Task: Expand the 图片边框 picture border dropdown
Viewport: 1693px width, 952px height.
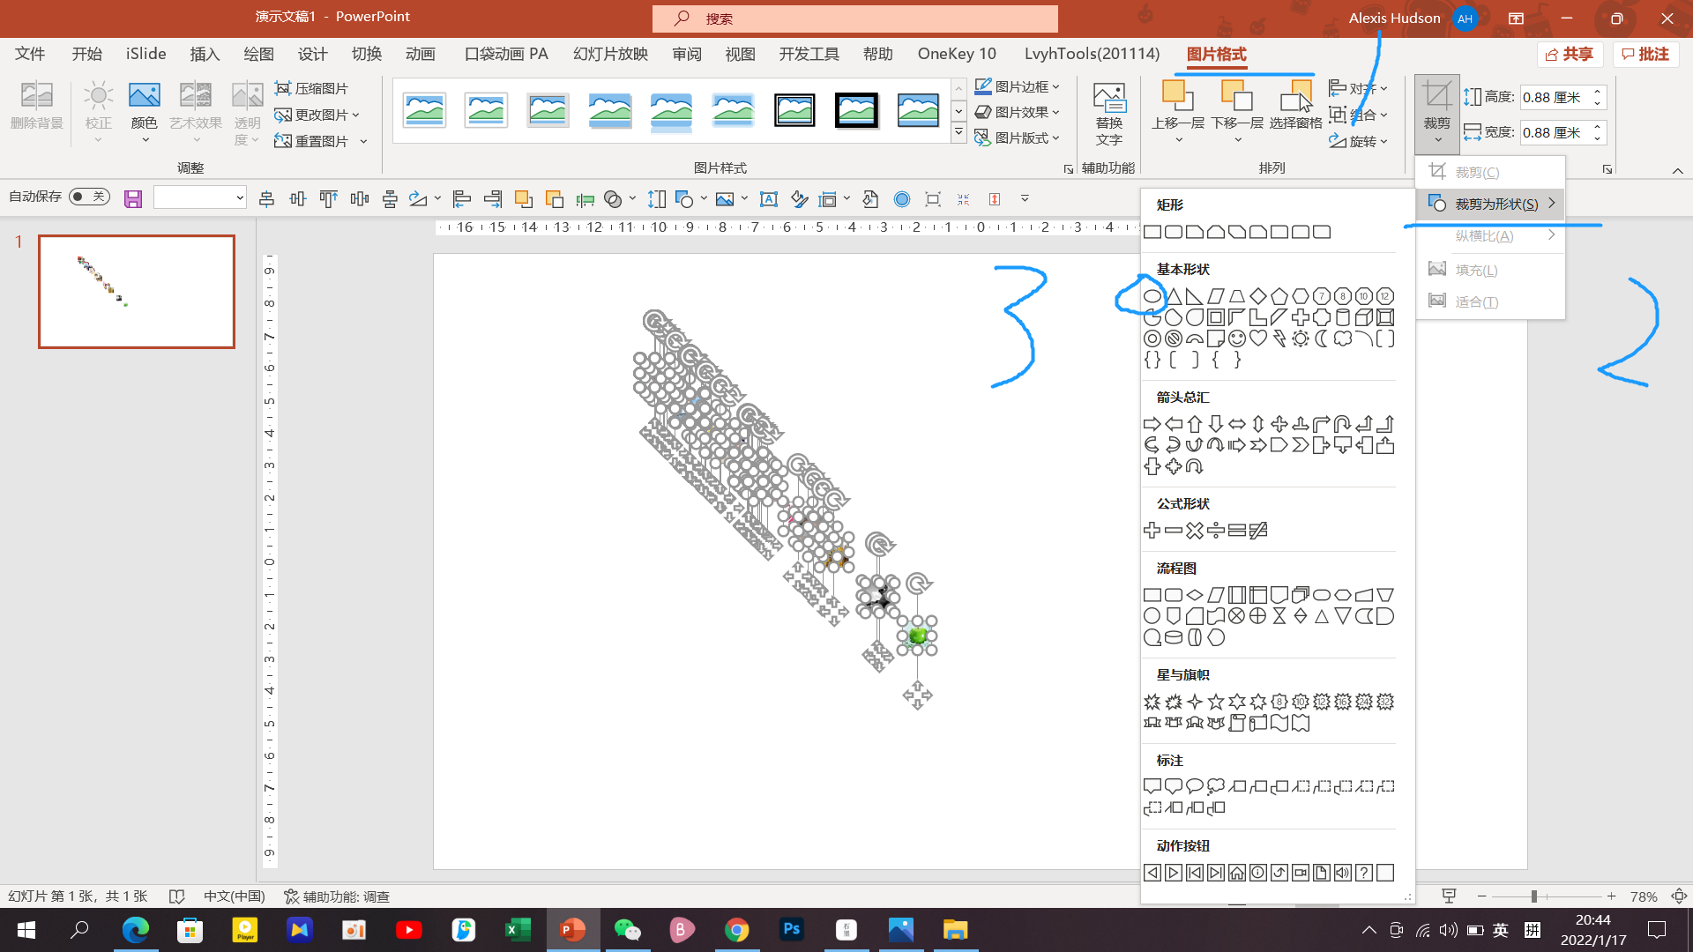Action: pos(1055,86)
